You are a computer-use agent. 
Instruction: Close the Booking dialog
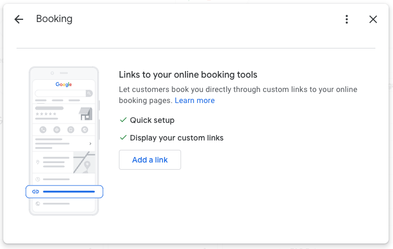373,19
